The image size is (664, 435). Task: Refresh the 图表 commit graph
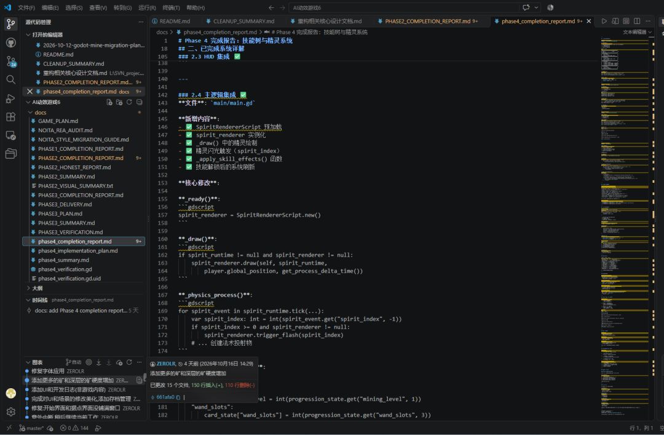coord(129,362)
